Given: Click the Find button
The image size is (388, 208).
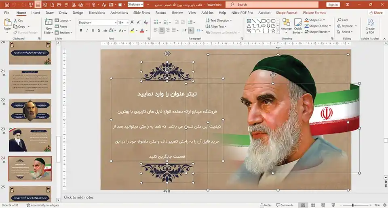Looking at the screenshot, I should click(x=342, y=20).
